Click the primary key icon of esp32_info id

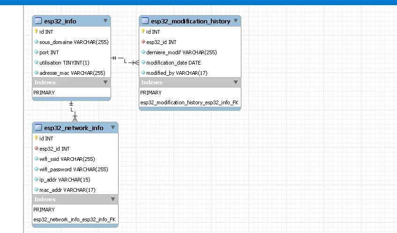coord(36,31)
